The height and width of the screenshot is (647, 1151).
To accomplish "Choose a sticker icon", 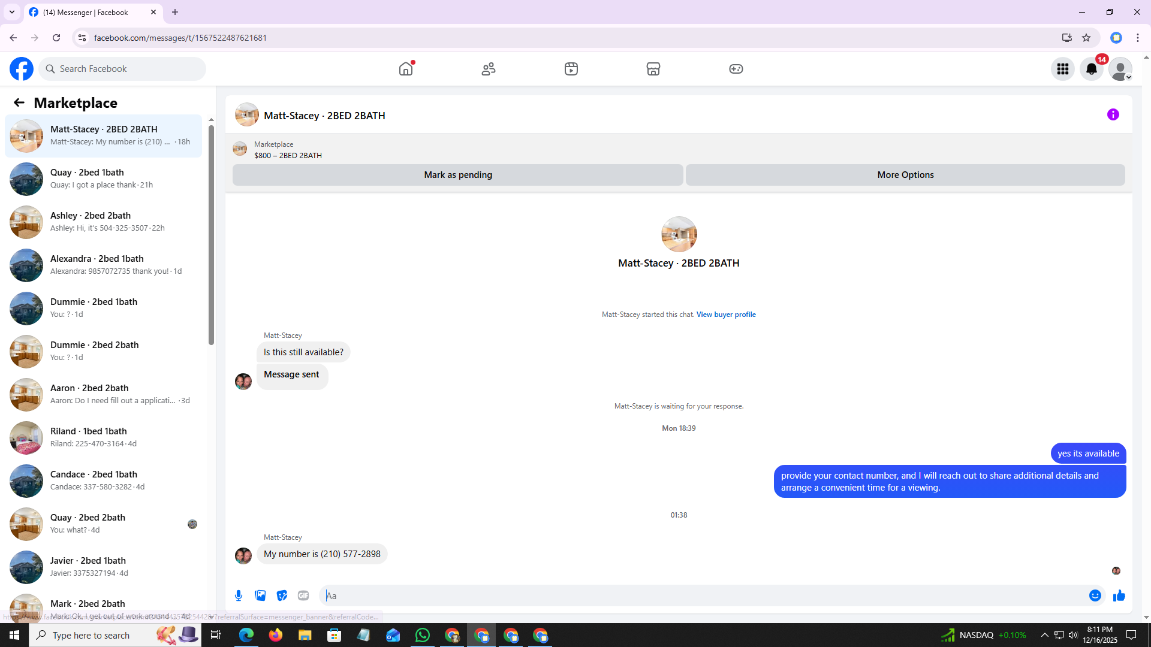I will click(282, 595).
